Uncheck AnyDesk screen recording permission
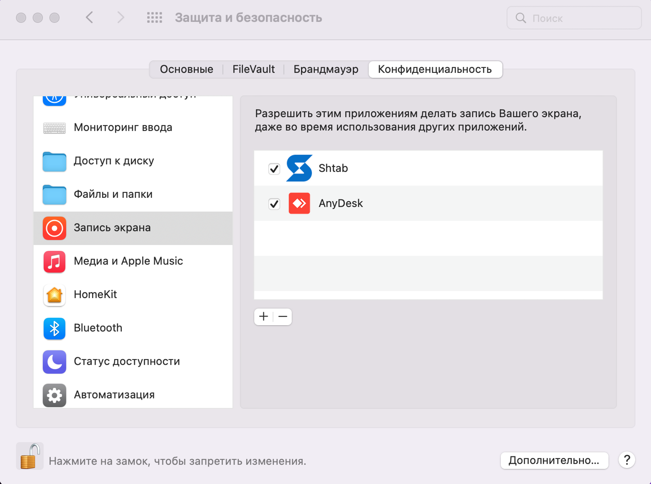651x484 pixels. coord(274,204)
